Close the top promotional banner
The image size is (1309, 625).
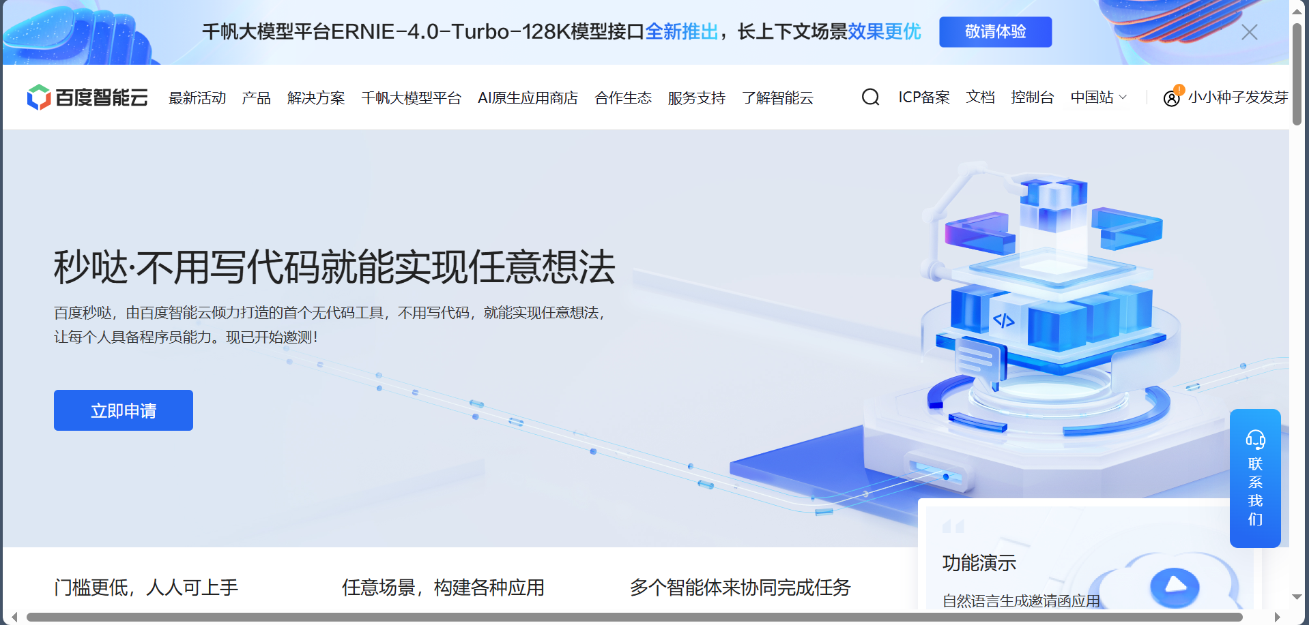pyautogui.click(x=1250, y=32)
